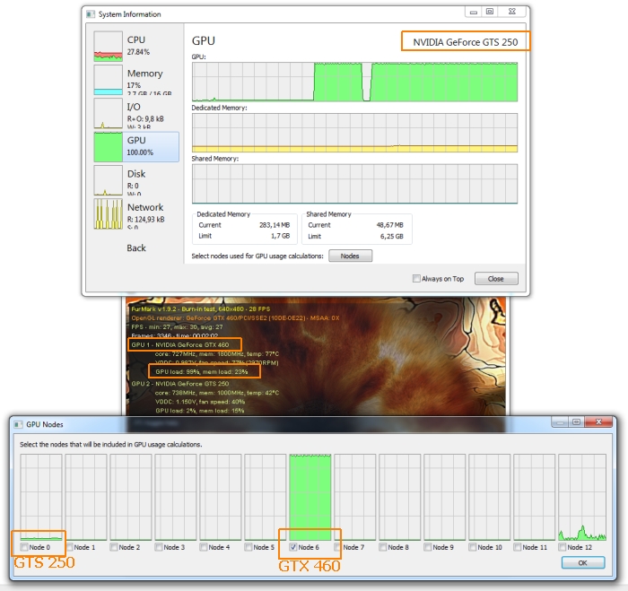Minimize the GPU Nodes window
Screen dimensions: 628x591
[x=560, y=422]
